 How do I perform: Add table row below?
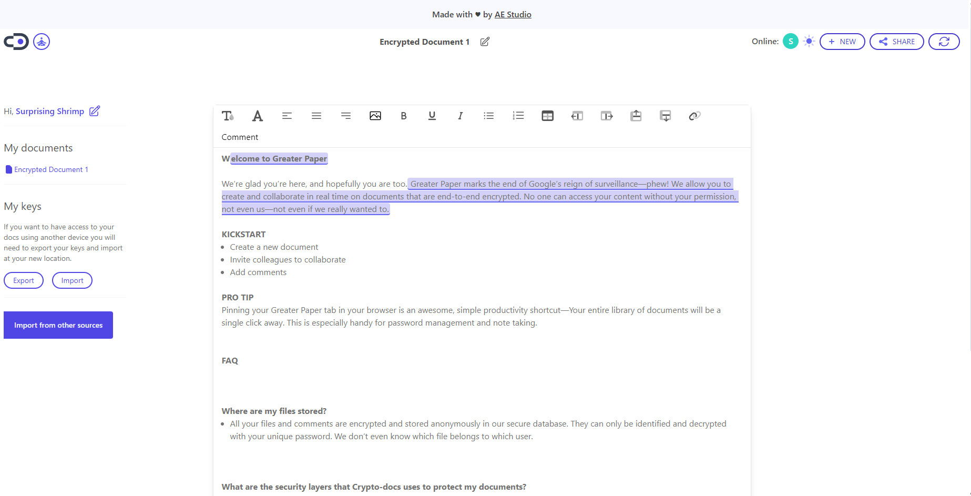pyautogui.click(x=666, y=116)
